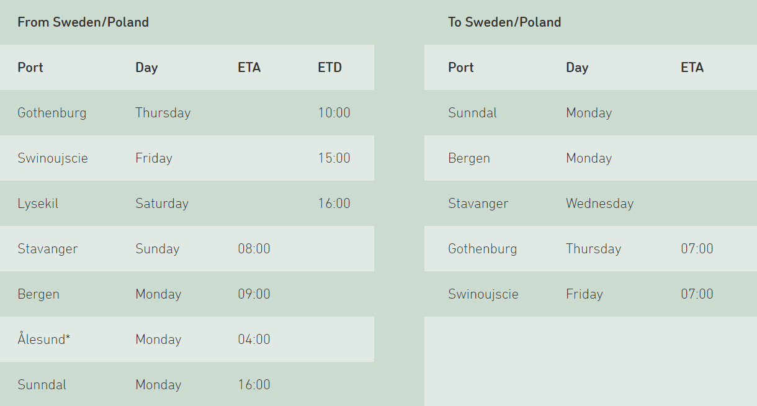Click the "To Sweden/Poland" table heading

504,22
